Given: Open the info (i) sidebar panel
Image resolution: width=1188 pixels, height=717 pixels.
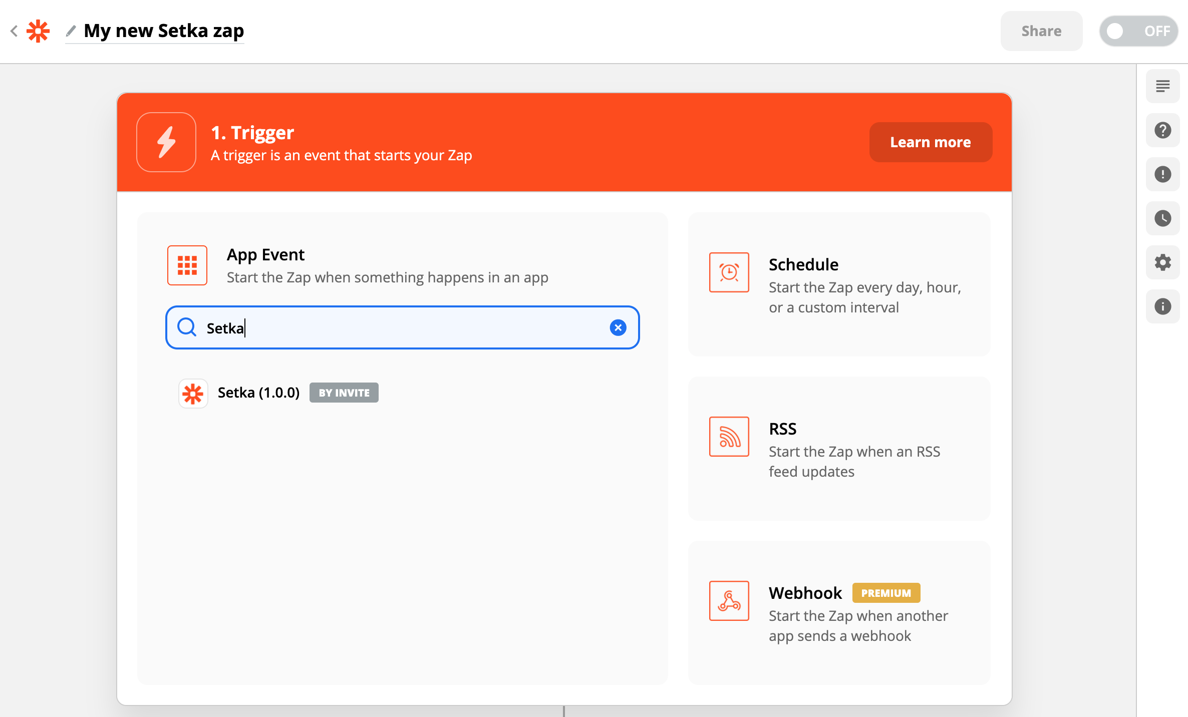Looking at the screenshot, I should pyautogui.click(x=1162, y=306).
